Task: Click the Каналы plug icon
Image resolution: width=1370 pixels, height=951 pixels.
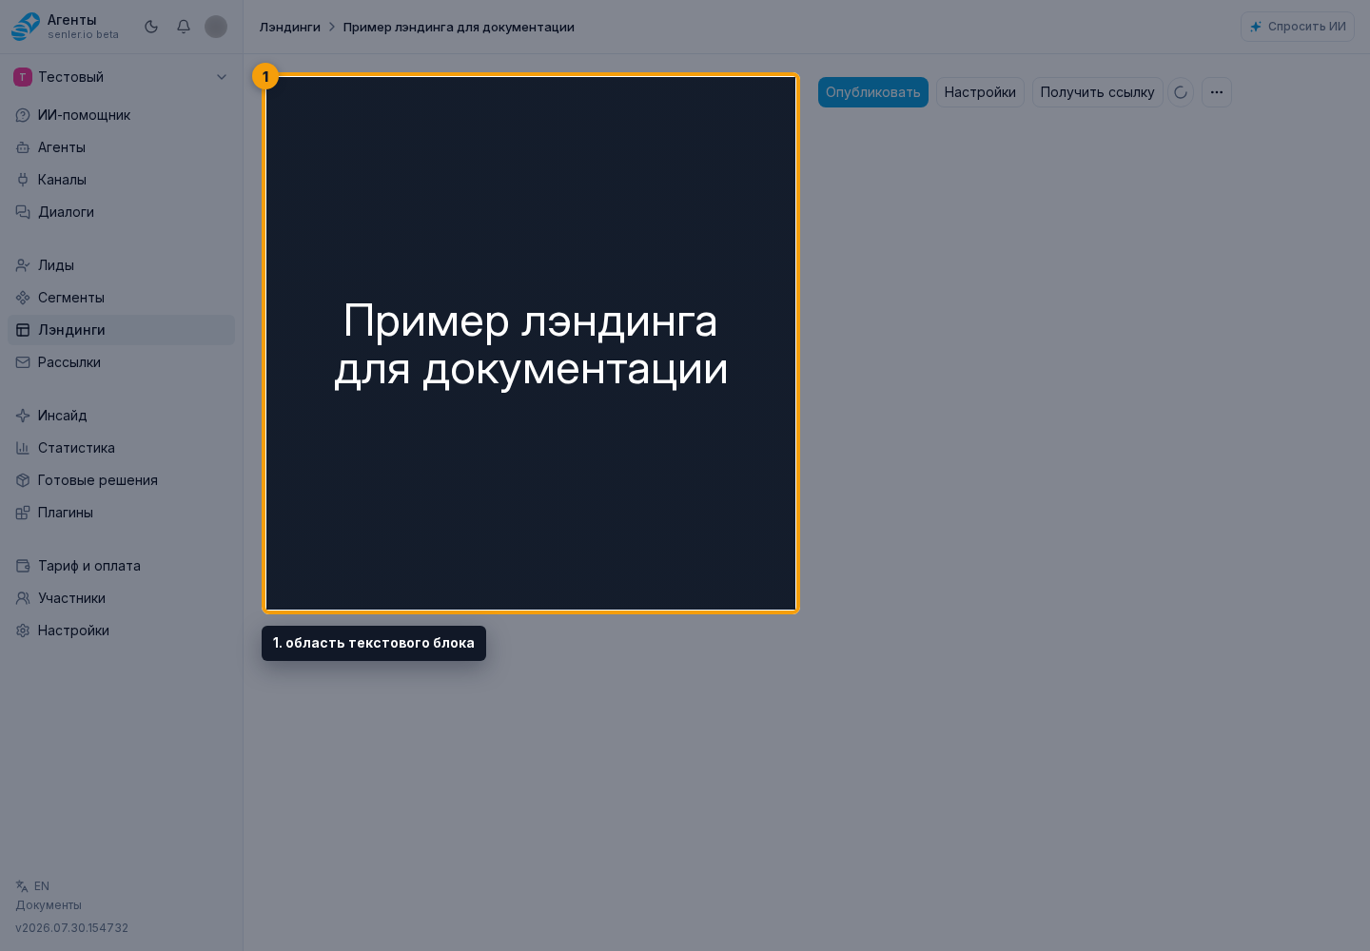Action: [23, 180]
